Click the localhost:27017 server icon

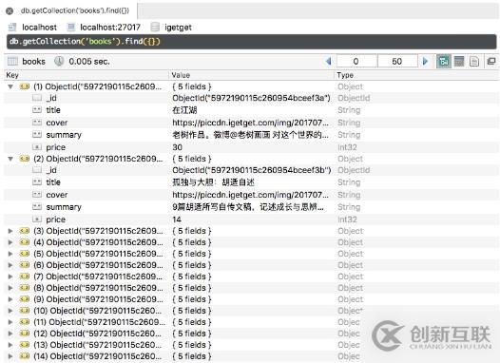click(70, 28)
